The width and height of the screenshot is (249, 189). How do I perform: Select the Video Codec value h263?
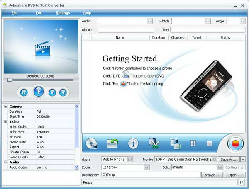pos(54,127)
